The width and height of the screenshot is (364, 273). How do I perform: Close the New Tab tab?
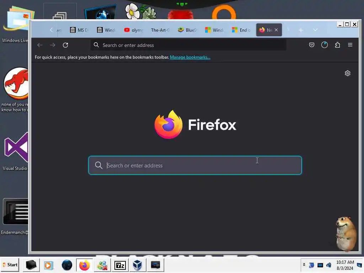click(x=276, y=30)
